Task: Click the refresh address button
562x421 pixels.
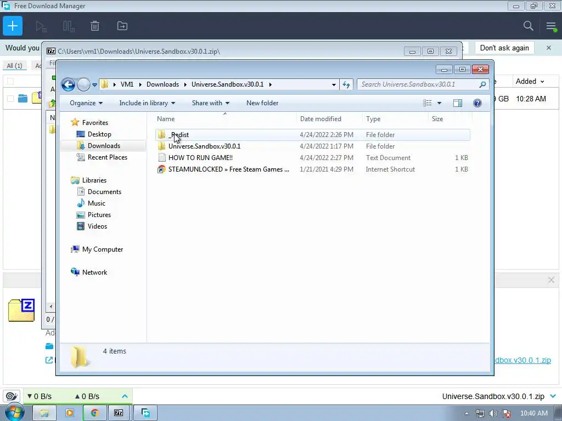Action: pyautogui.click(x=346, y=84)
